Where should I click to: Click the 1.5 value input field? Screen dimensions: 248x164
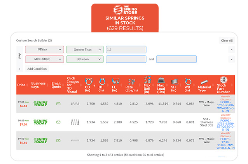[126, 50]
